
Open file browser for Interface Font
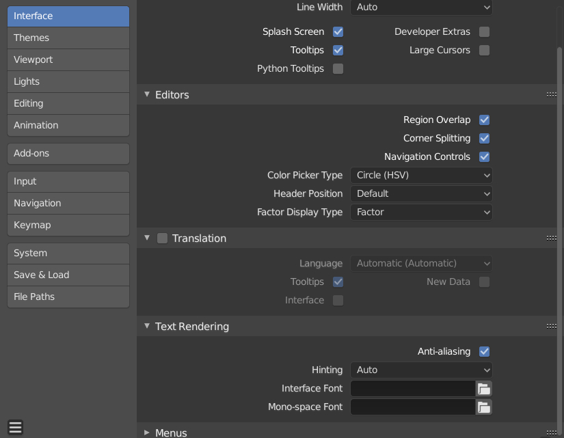[484, 388]
